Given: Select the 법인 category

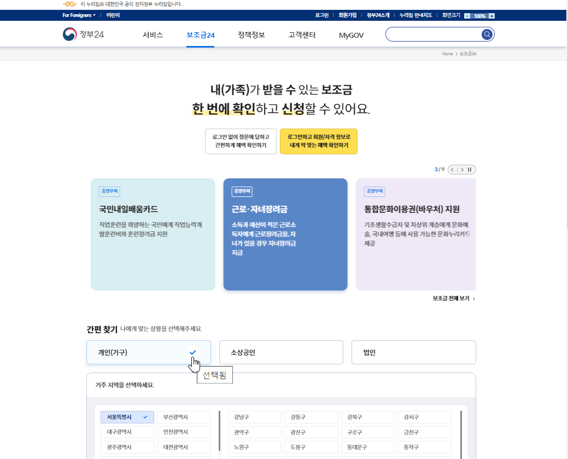Looking at the screenshot, I should pyautogui.click(x=413, y=352).
